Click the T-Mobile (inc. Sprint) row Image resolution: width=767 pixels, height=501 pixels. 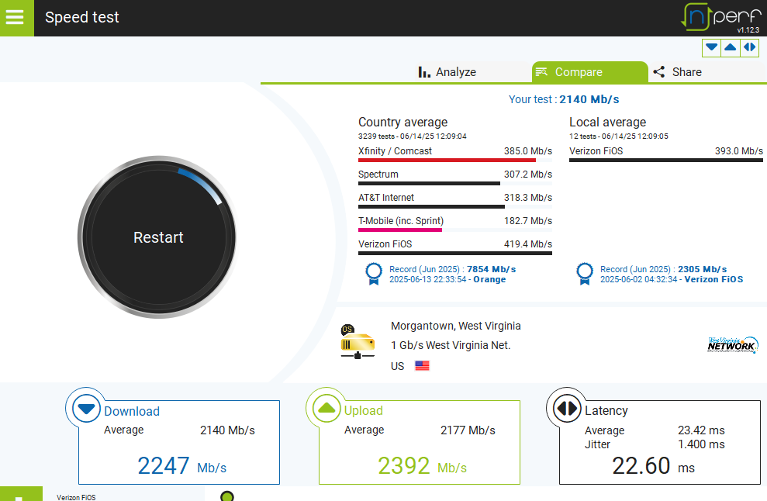click(x=455, y=223)
